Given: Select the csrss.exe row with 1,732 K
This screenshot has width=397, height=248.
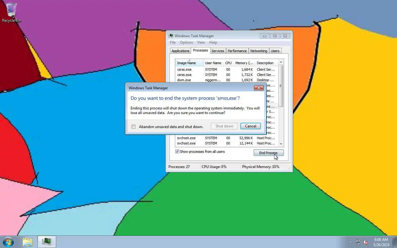Looking at the screenshot, I should [x=227, y=75].
